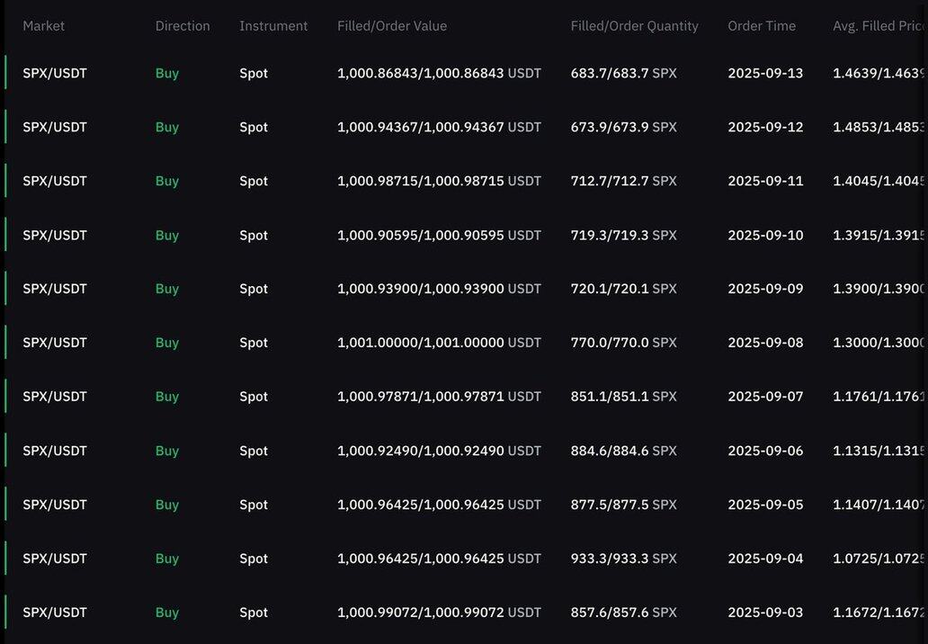Click the Market column header
The image size is (928, 644).
tap(43, 26)
